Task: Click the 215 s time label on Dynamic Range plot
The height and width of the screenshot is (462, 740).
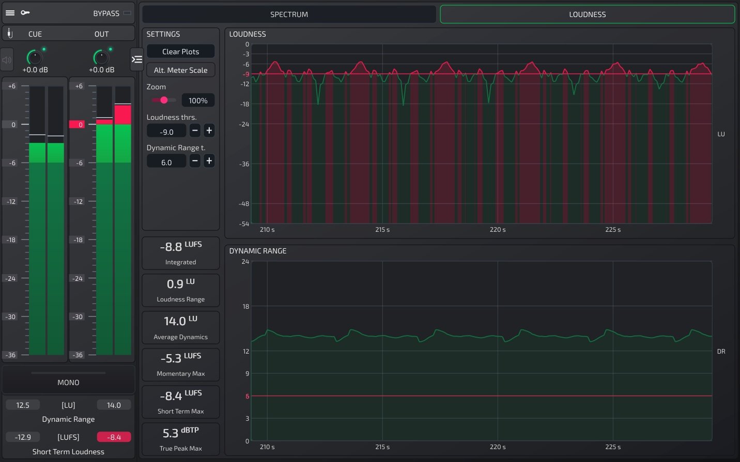Action: tap(382, 447)
